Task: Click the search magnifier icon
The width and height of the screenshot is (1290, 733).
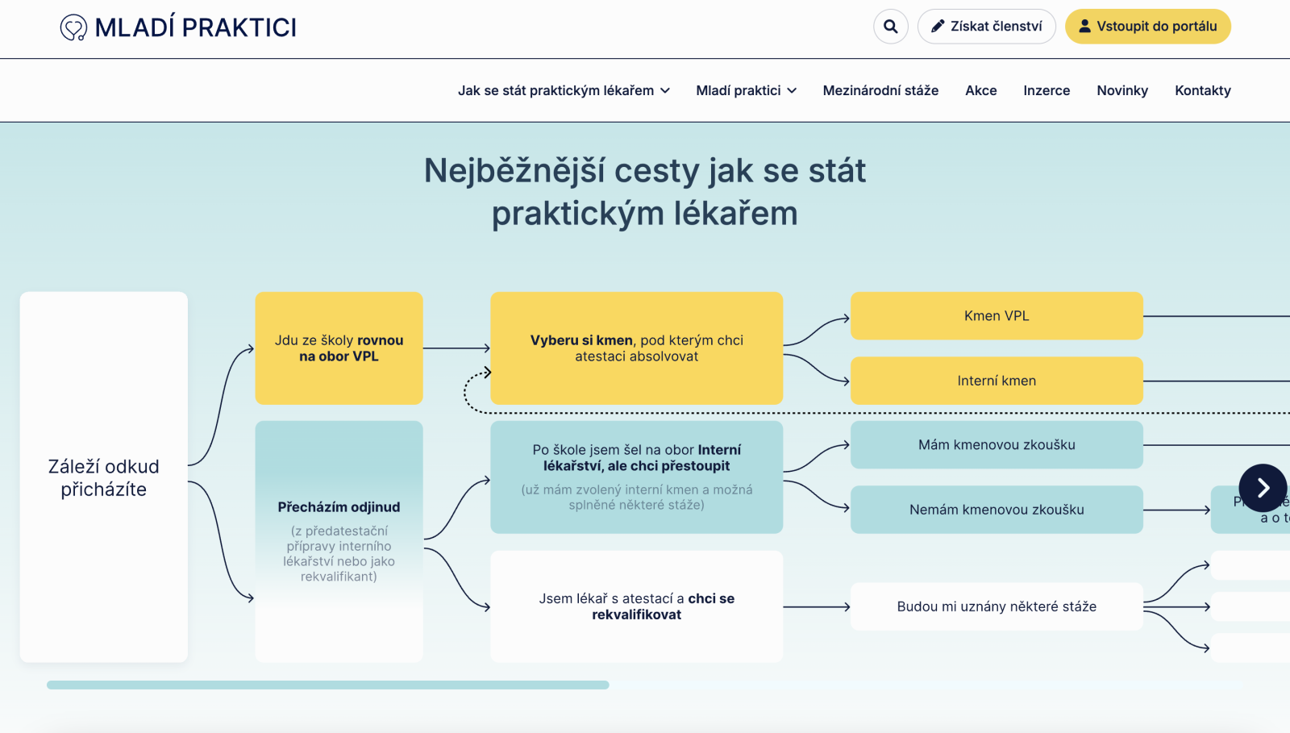Action: [x=890, y=27]
